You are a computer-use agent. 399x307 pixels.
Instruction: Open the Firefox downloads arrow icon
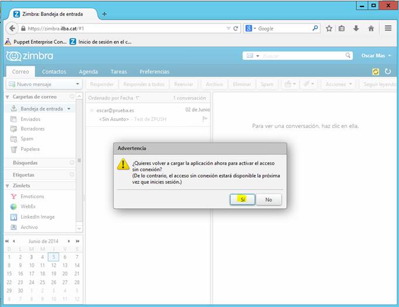(x=356, y=29)
